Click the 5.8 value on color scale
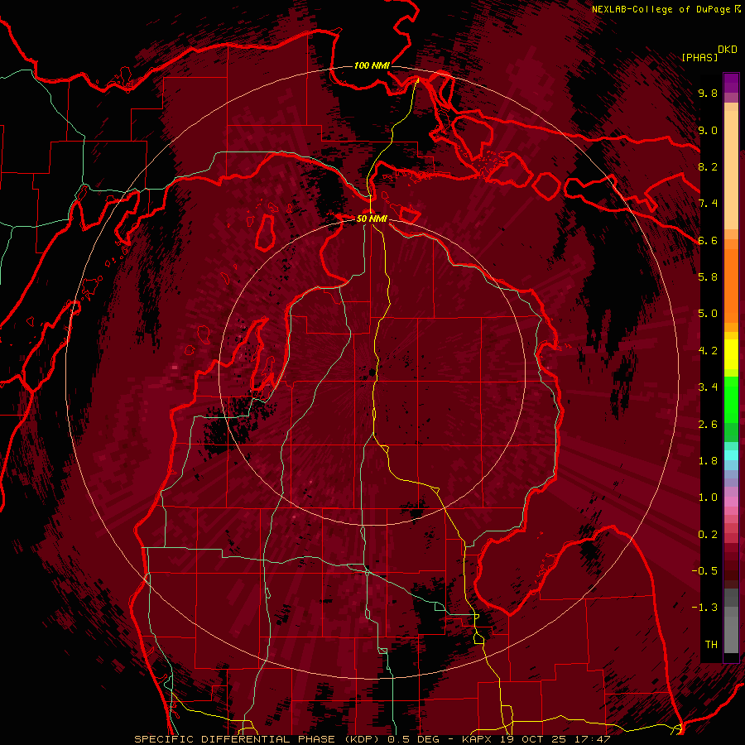This screenshot has width=745, height=745. (708, 277)
